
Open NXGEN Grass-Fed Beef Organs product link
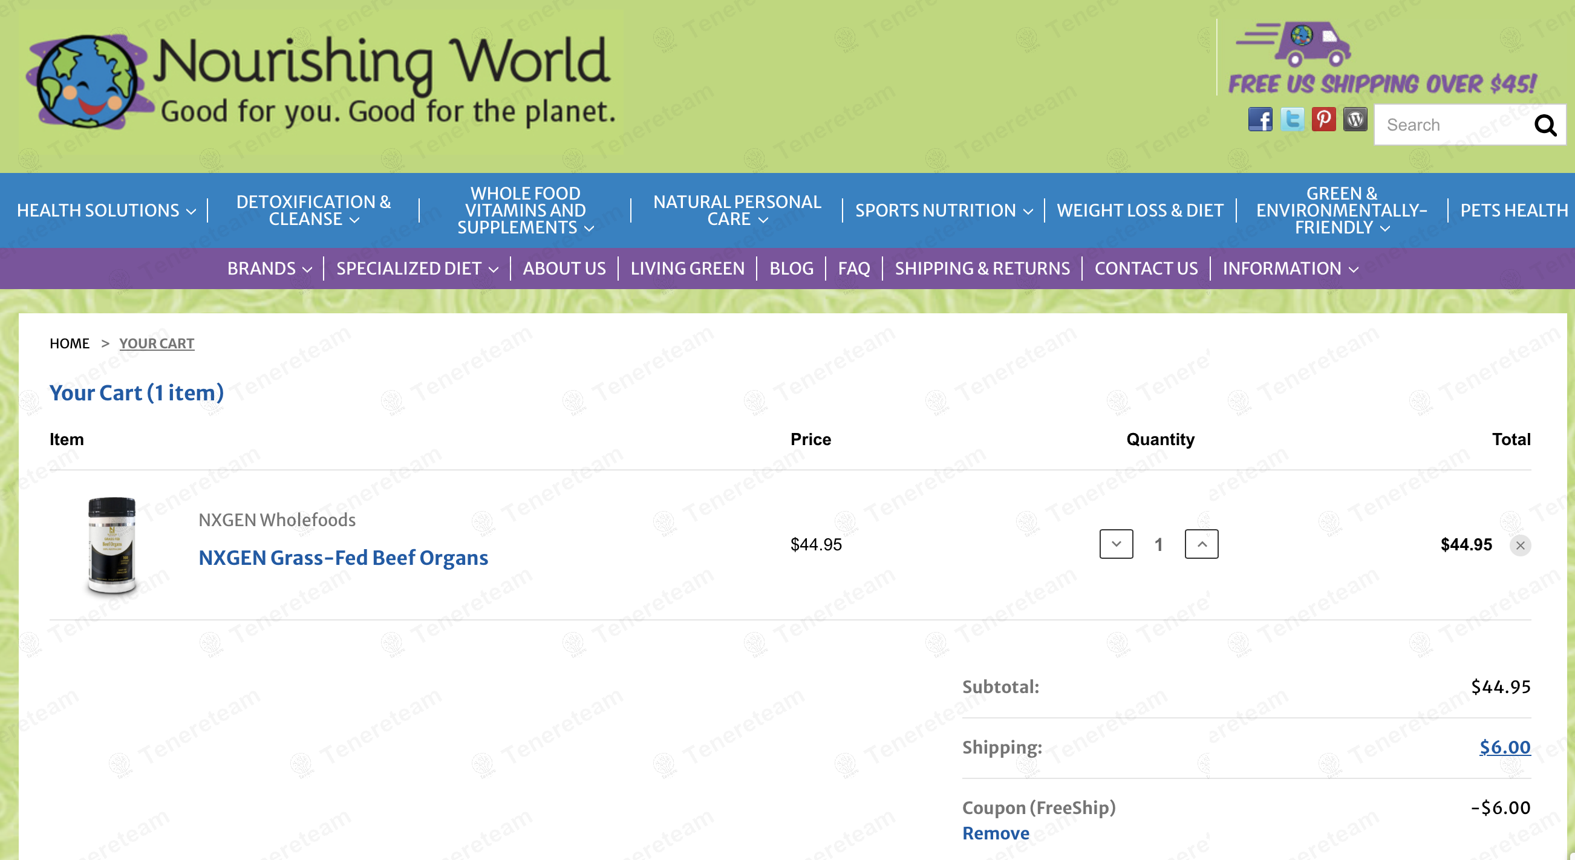343,558
